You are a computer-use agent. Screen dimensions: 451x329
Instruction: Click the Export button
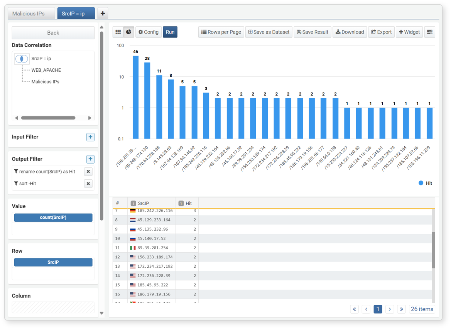382,32
